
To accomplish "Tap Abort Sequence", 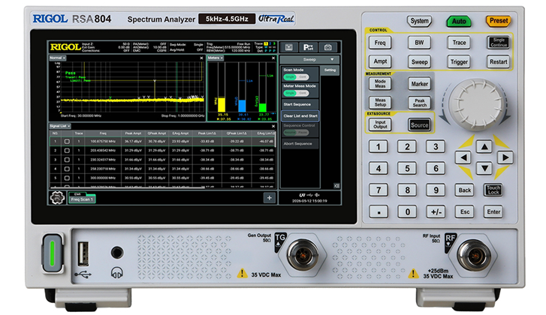I will [300, 143].
